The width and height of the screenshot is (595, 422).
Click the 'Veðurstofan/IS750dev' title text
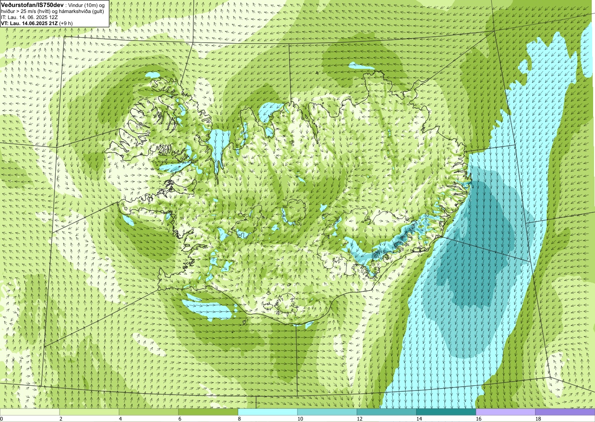(x=32, y=4)
